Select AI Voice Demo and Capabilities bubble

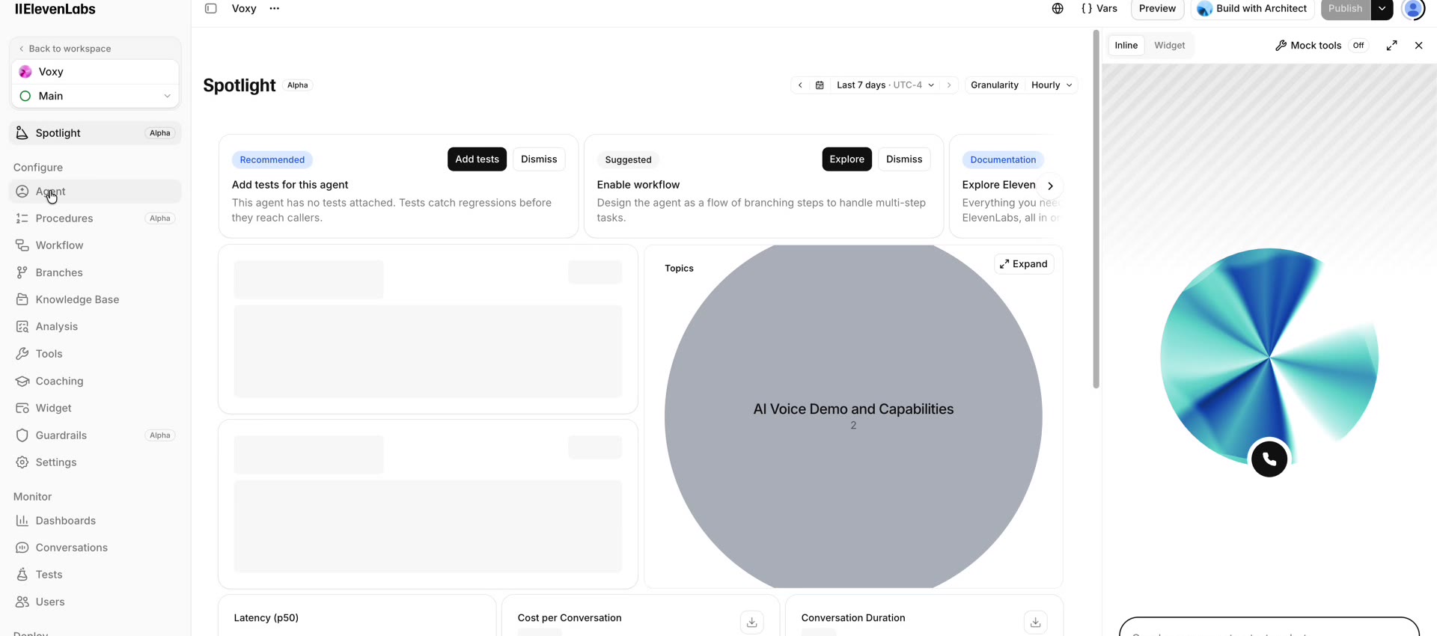point(853,416)
